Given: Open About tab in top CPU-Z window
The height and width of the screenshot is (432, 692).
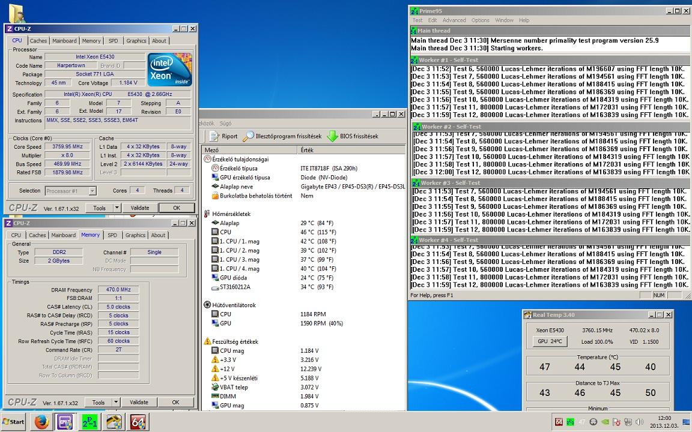Looking at the screenshot, I should pos(159,41).
